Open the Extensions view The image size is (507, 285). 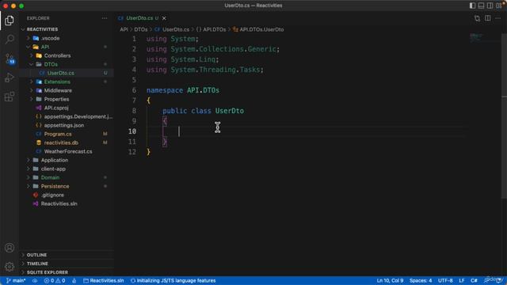[10, 97]
